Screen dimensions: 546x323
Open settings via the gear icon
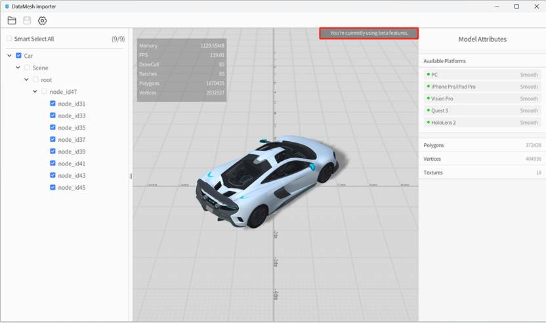click(42, 20)
